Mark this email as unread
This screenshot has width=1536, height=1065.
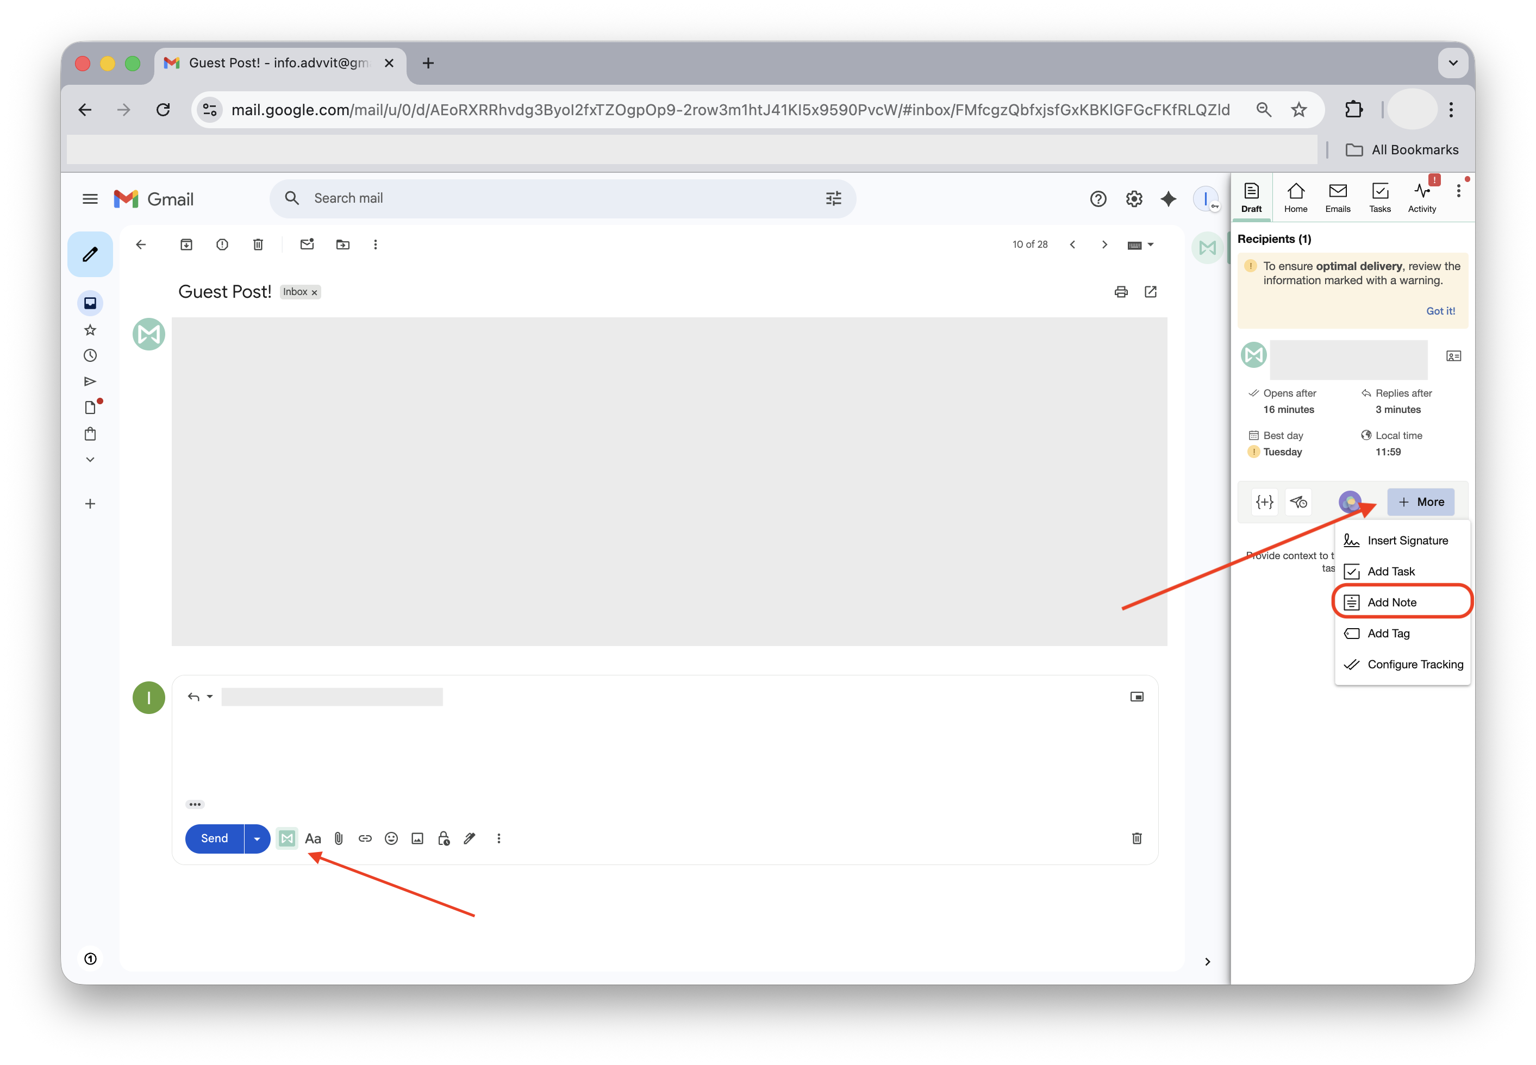coord(307,245)
